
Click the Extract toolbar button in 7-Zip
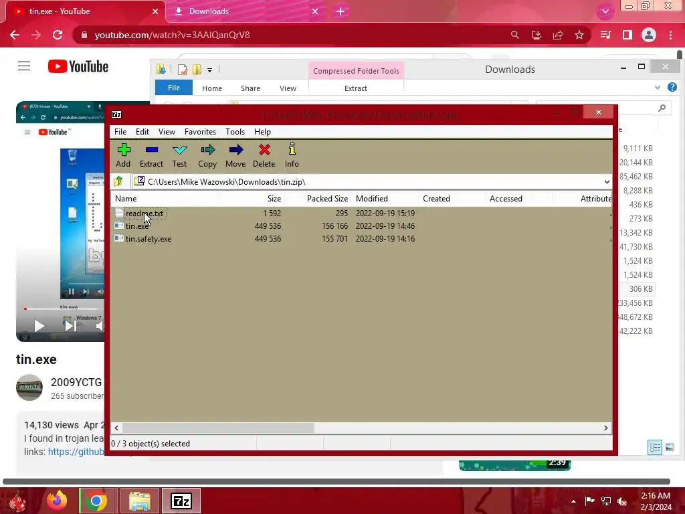(151, 155)
